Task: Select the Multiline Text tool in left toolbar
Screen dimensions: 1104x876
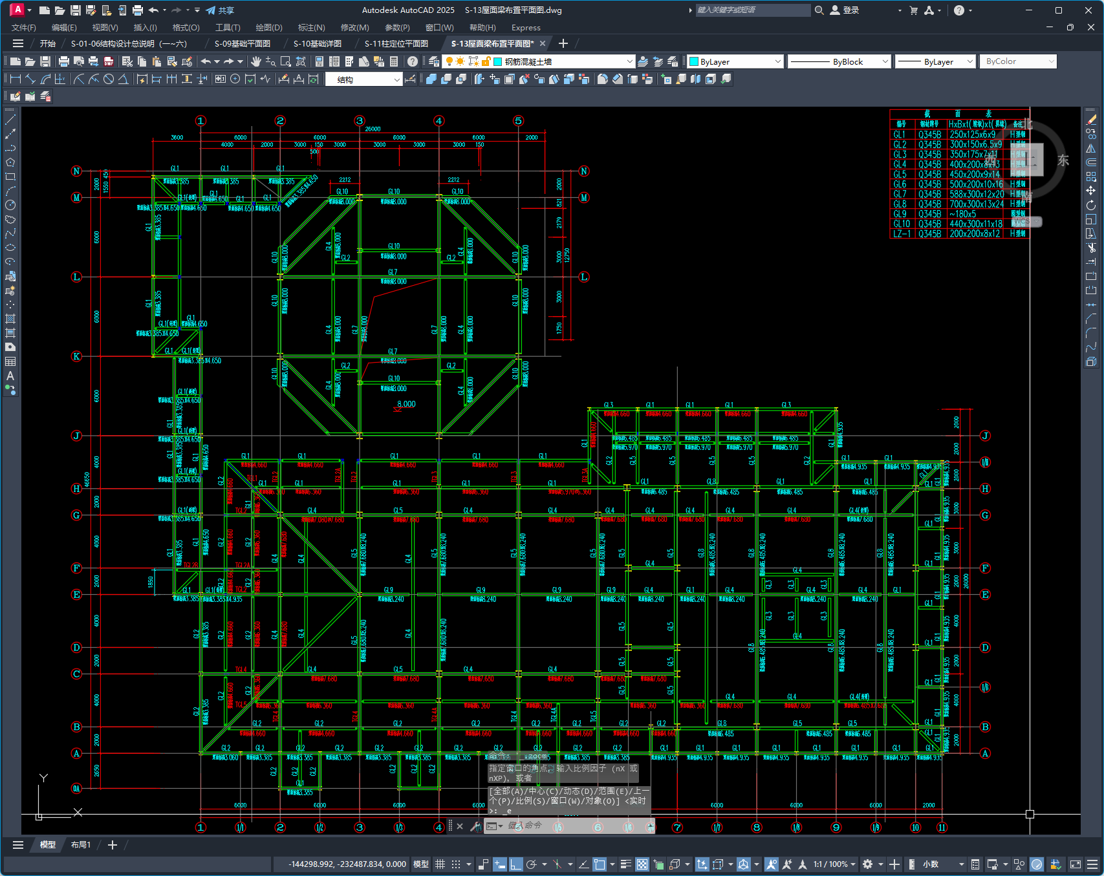Action: pos(10,376)
